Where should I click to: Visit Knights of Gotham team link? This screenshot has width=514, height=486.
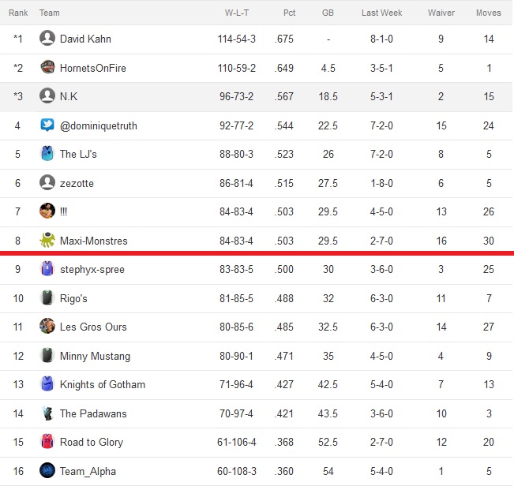(x=103, y=384)
